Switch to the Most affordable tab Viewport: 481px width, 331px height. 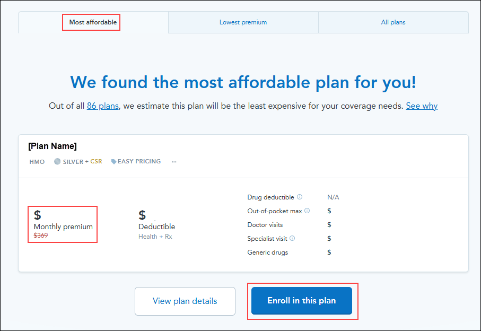[93, 22]
